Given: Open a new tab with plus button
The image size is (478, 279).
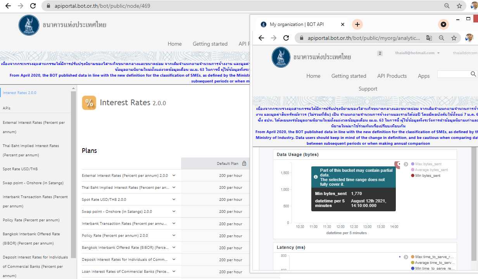Looking at the screenshot, I should 357,24.
